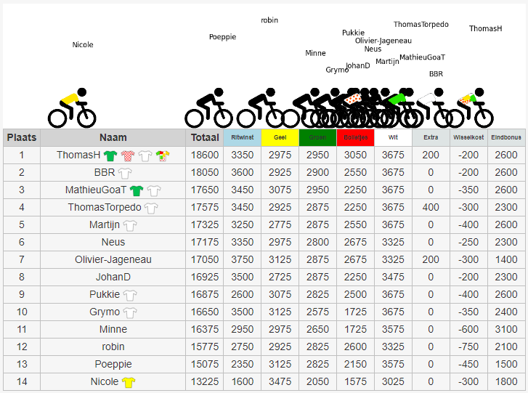Click the Plaats column header
Screen dimensions: 528x393
pos(22,137)
